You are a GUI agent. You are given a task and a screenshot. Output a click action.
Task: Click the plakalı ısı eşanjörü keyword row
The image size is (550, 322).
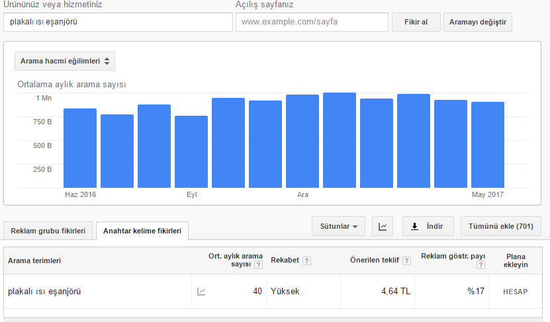click(x=273, y=291)
